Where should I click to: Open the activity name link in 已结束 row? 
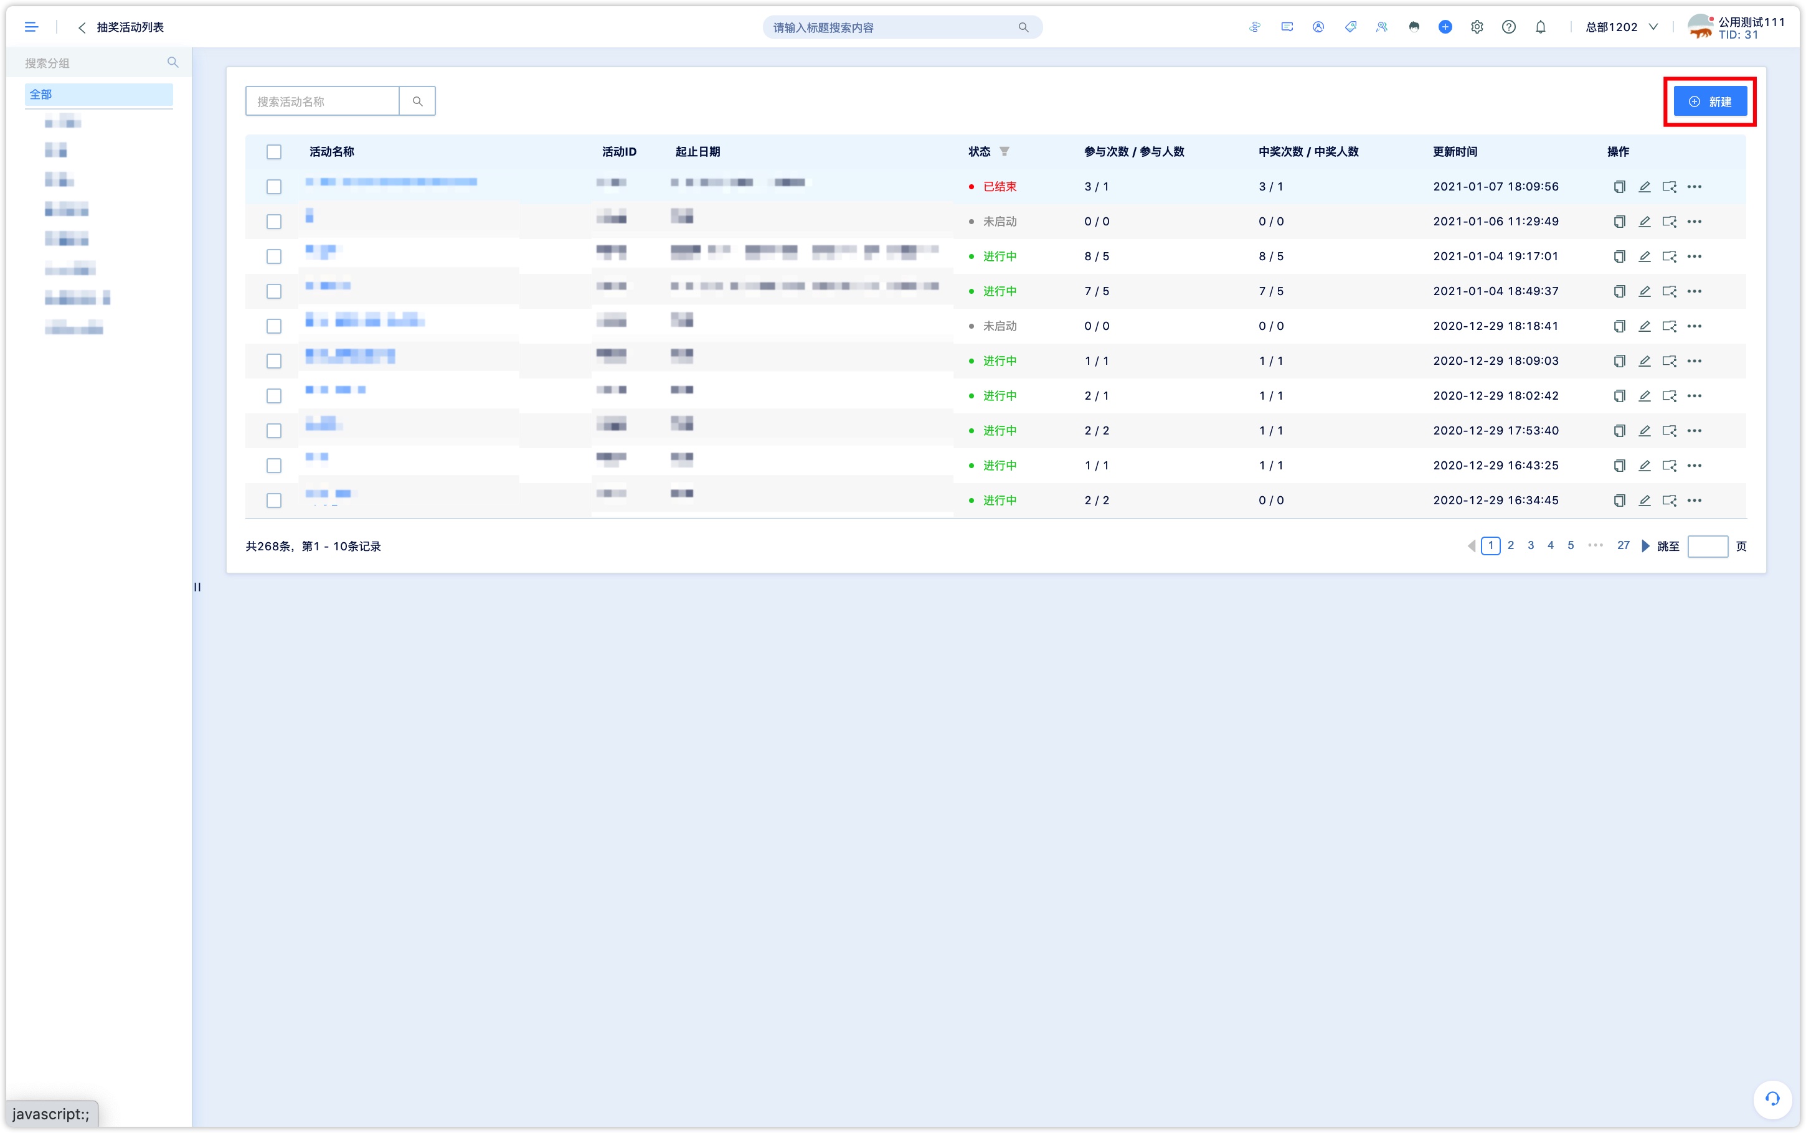pyautogui.click(x=391, y=182)
